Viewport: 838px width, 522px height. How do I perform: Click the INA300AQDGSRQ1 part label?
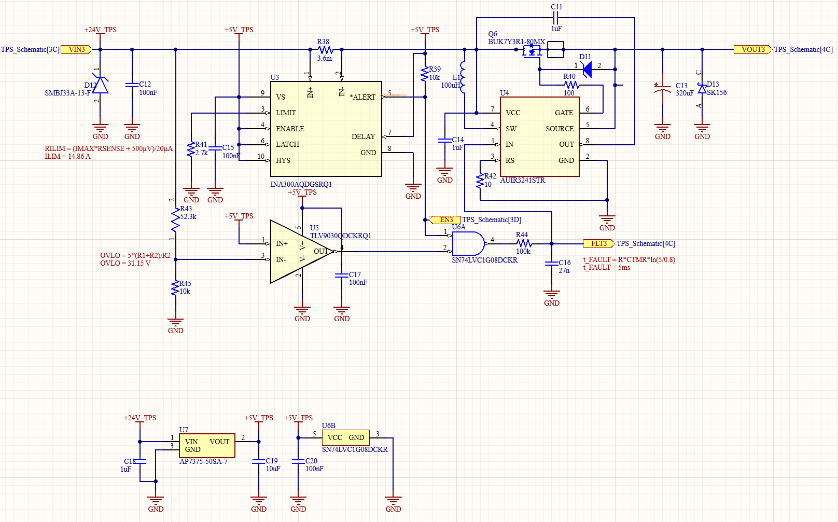pyautogui.click(x=301, y=184)
